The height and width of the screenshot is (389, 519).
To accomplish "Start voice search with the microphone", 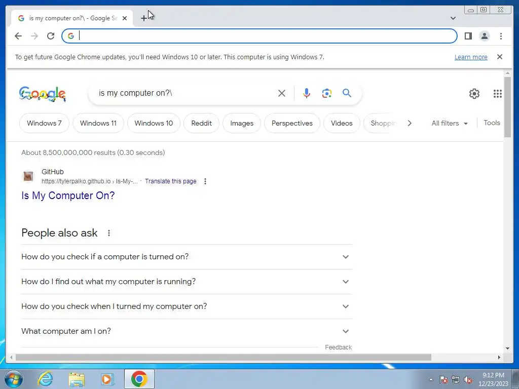I will [307, 93].
